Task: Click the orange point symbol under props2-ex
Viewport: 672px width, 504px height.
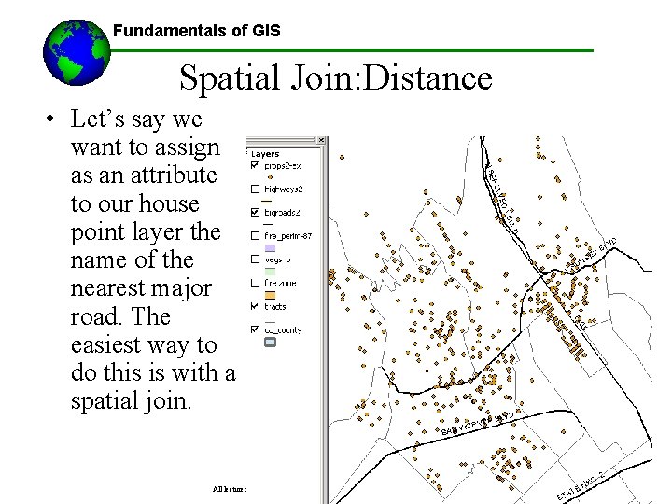Action: [x=270, y=177]
